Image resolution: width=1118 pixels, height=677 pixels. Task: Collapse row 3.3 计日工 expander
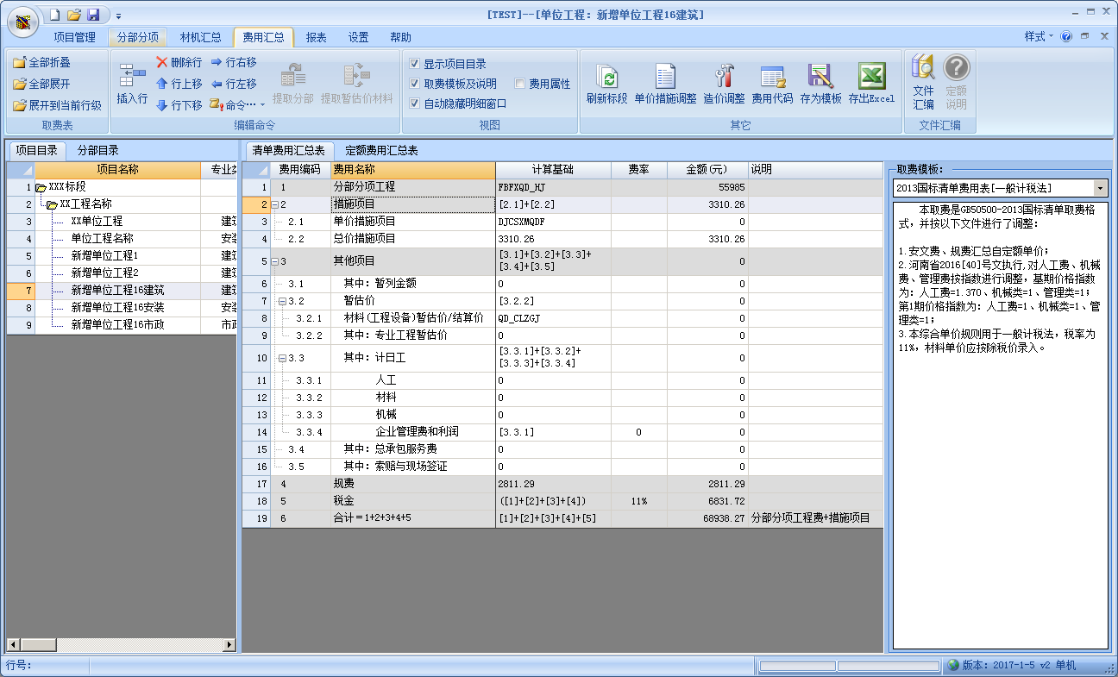click(x=282, y=358)
